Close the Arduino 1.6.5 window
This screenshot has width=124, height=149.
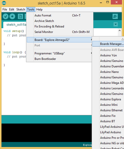117,2
